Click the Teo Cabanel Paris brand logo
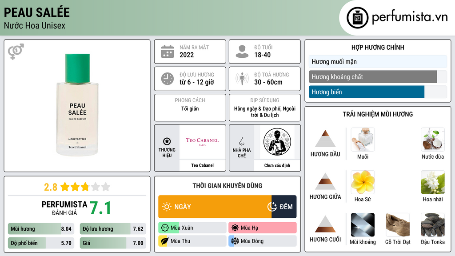The image size is (455, 256). [202, 141]
